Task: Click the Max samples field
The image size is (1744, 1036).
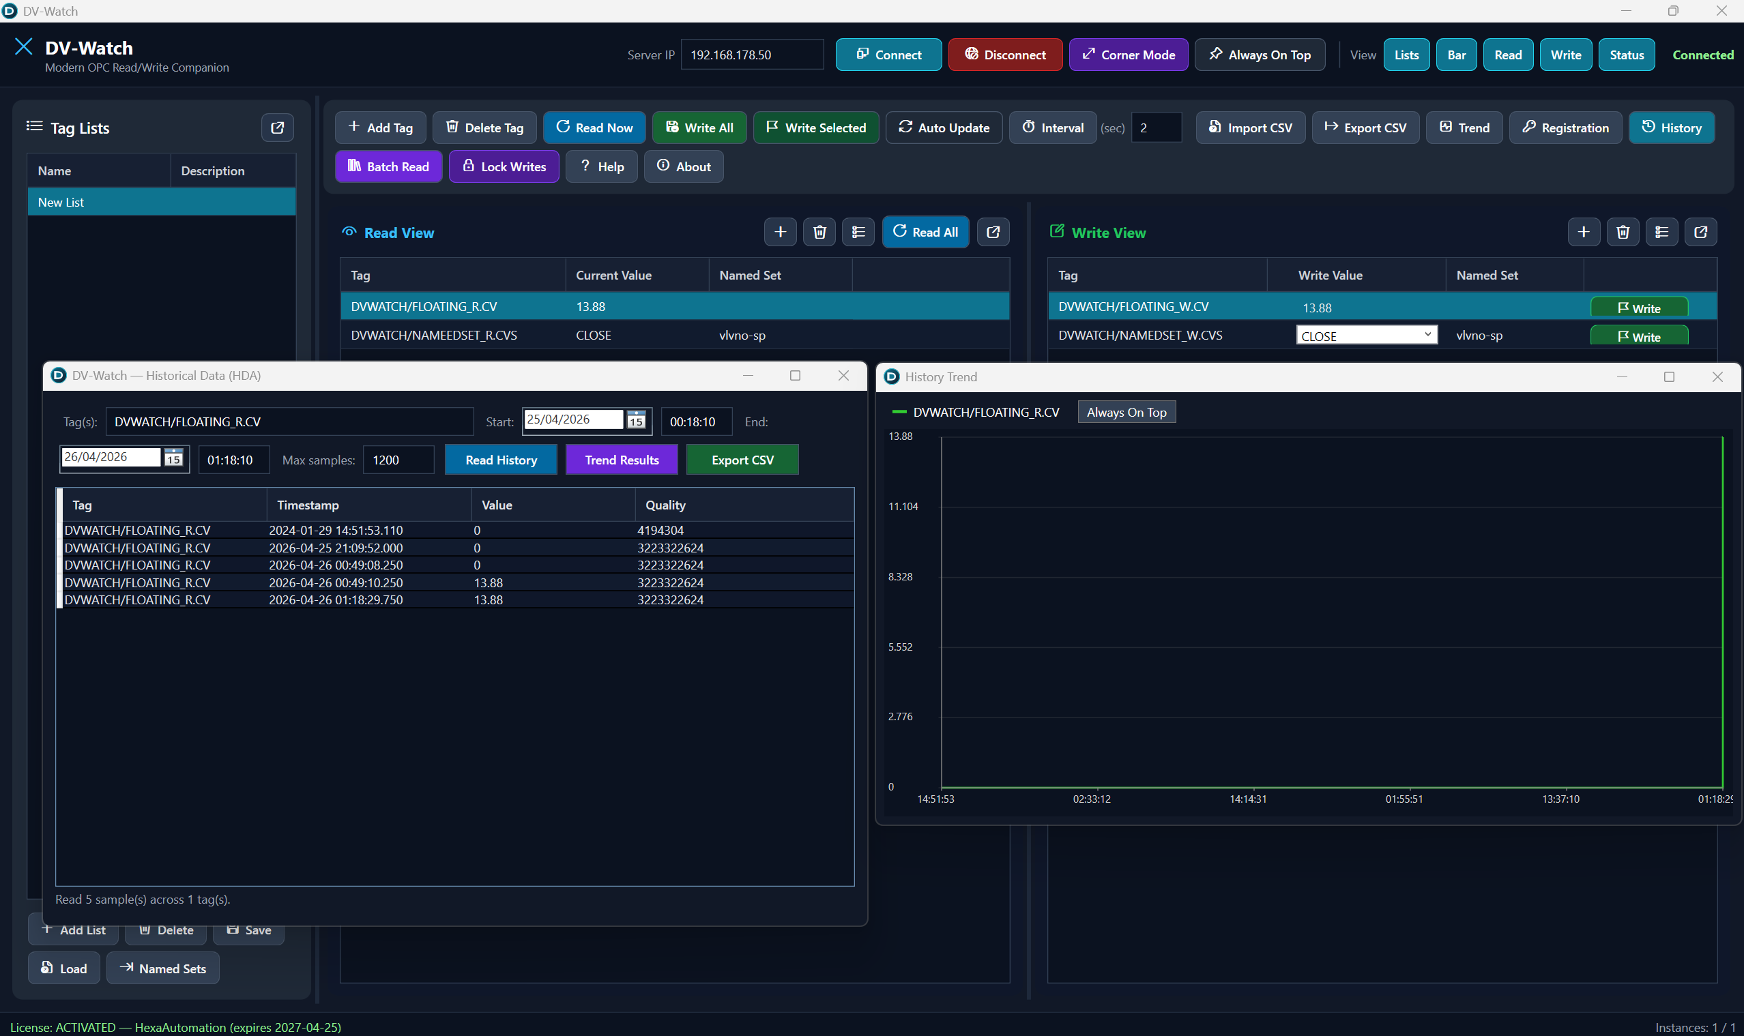Action: [398, 460]
